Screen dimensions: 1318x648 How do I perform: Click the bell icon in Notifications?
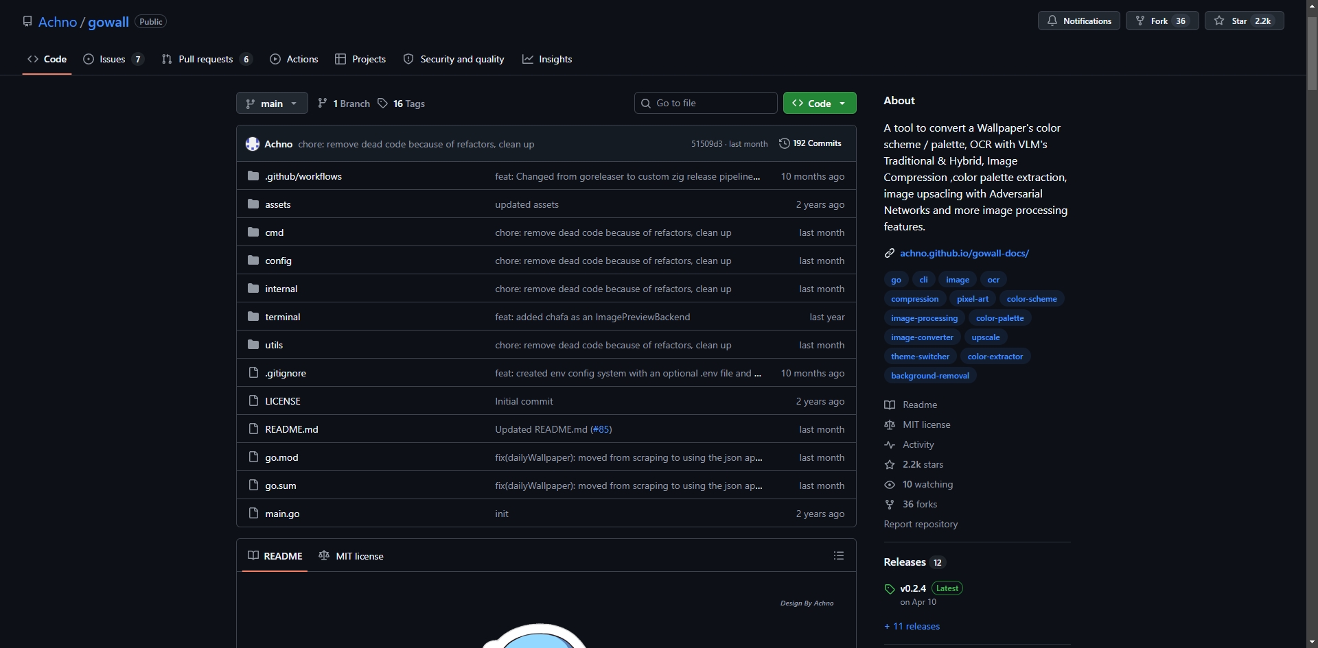(x=1052, y=21)
